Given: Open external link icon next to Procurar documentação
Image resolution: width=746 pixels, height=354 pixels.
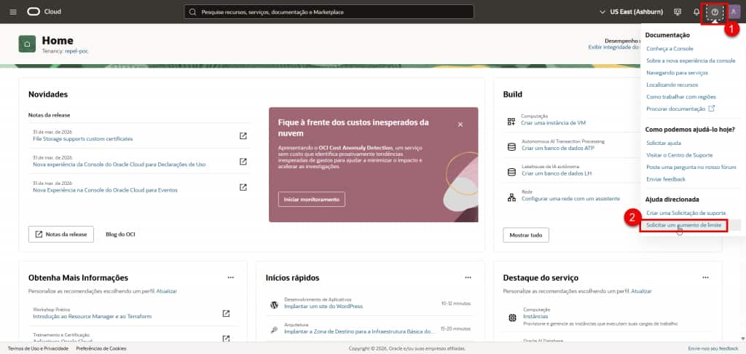Looking at the screenshot, I should 712,109.
